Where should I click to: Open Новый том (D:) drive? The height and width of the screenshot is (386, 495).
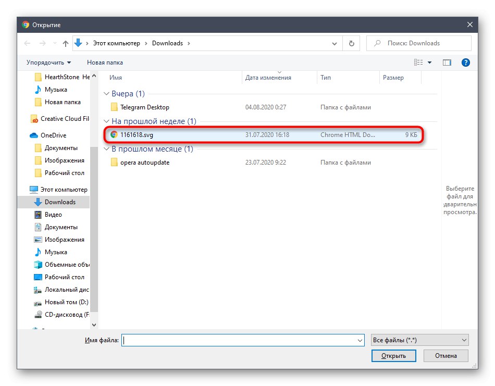(x=61, y=302)
